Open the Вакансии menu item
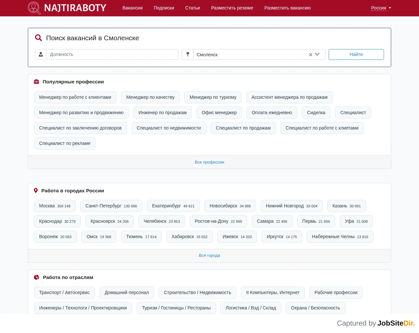Viewport: 419px width, 333px height. pos(133,8)
